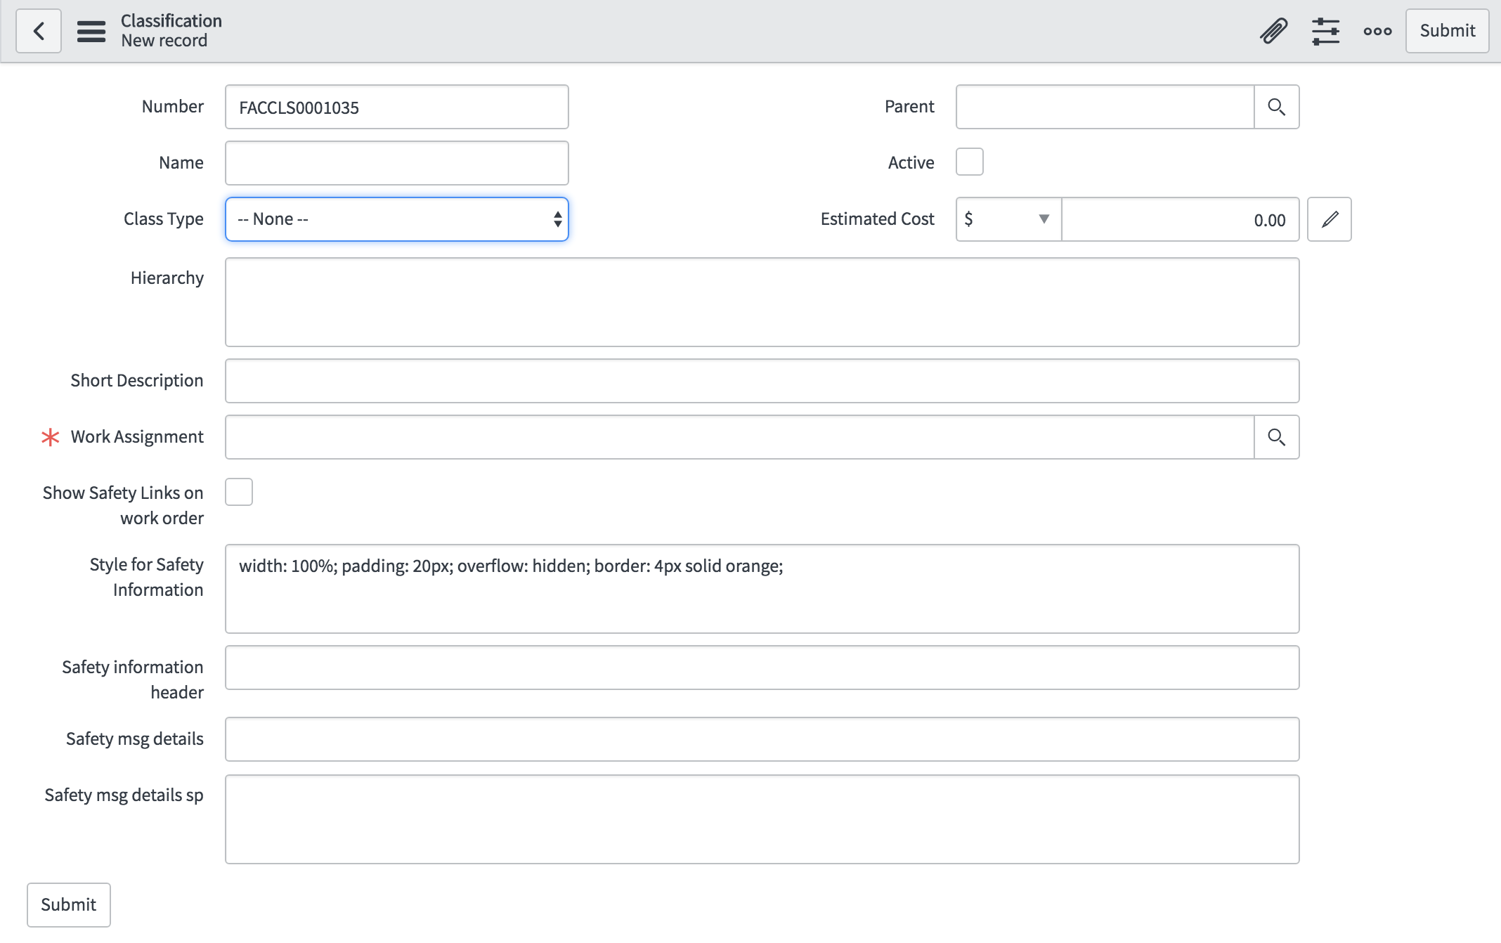The height and width of the screenshot is (943, 1501).
Task: Open the personalize form sliders icon
Action: pos(1325,31)
